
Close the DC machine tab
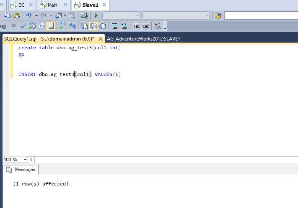(x=31, y=5)
